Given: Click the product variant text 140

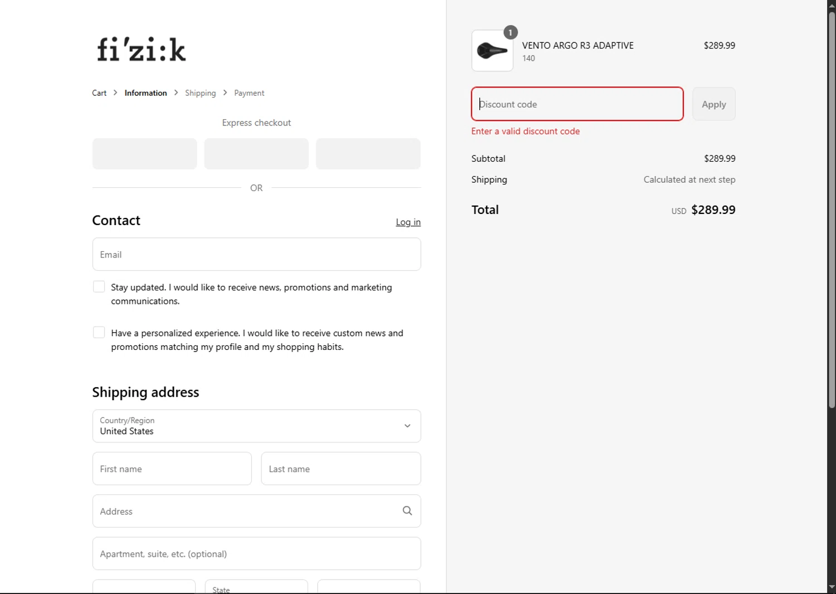Looking at the screenshot, I should point(528,58).
